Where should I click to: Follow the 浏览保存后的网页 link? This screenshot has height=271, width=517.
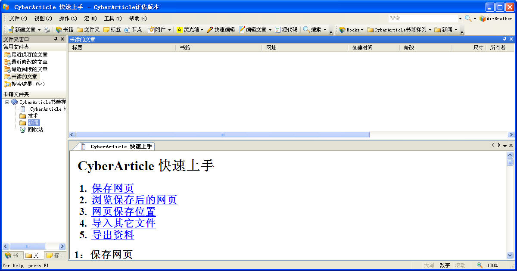(x=134, y=200)
